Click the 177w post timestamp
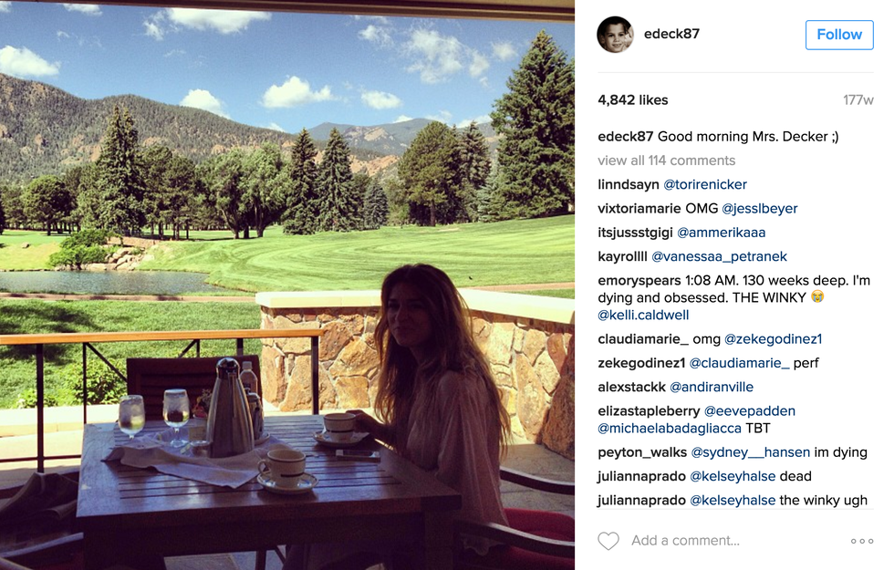 [x=858, y=100]
